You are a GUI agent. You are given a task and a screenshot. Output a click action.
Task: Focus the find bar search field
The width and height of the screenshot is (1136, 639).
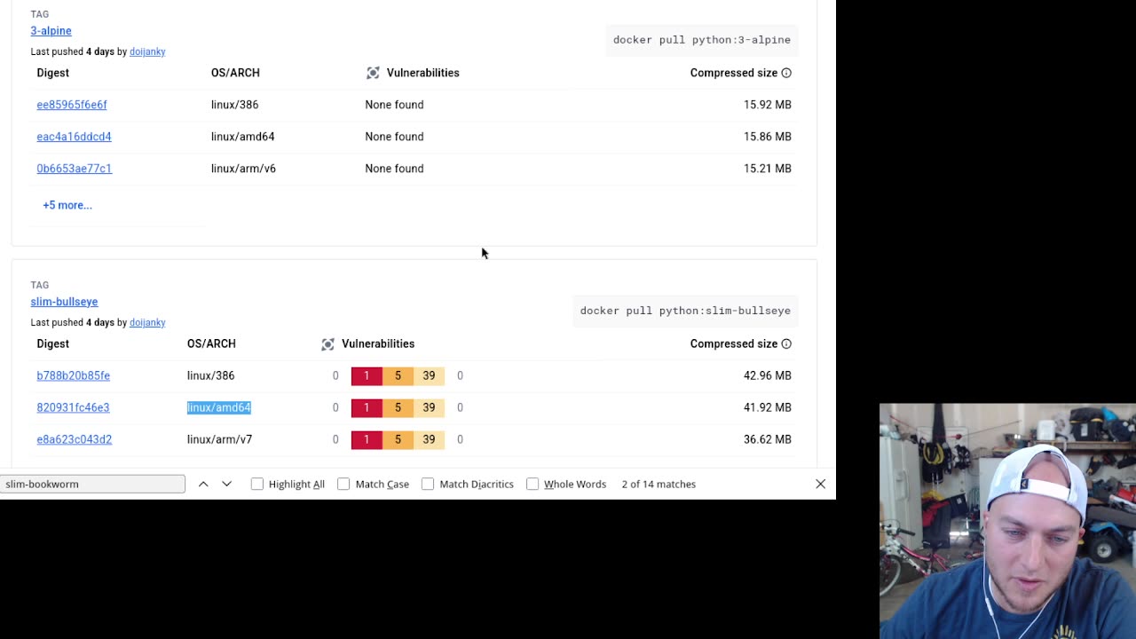[92, 484]
